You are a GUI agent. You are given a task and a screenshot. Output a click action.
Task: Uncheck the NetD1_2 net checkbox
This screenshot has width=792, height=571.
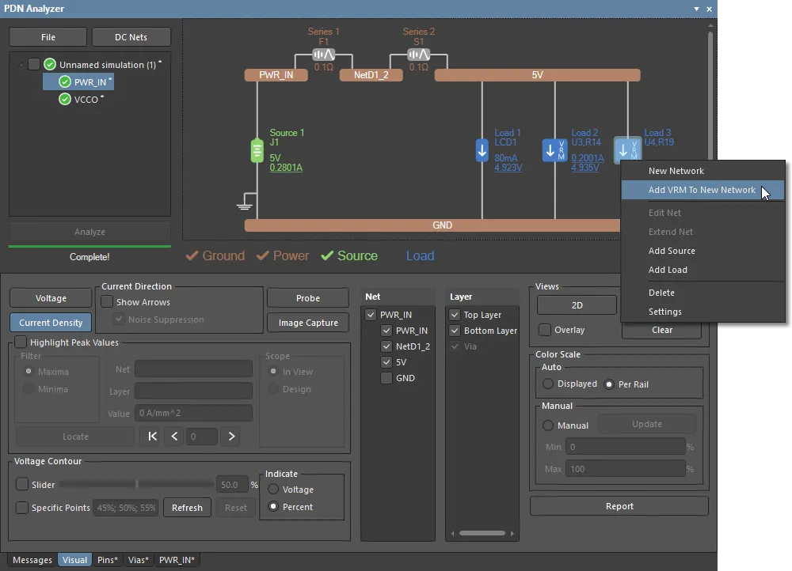click(x=386, y=346)
